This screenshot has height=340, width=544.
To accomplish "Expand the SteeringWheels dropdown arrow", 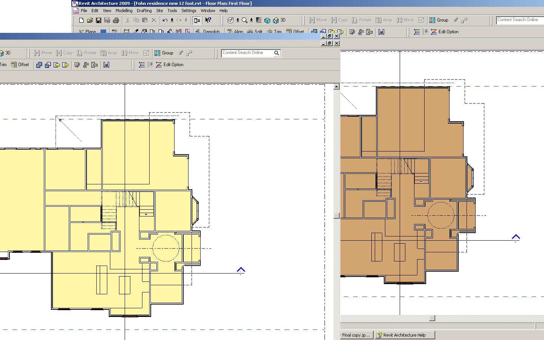I will pos(238,20).
